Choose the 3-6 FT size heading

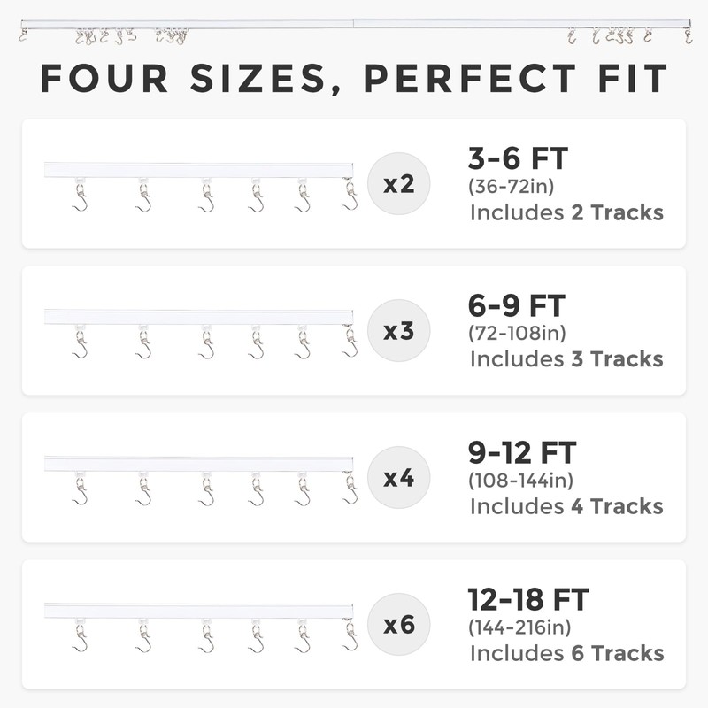[518, 159]
